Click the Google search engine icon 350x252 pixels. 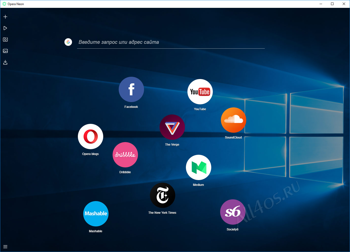[x=68, y=42]
